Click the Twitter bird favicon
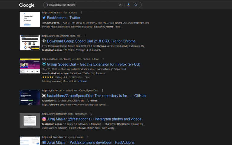The image size is (232, 145). click(x=44, y=18)
